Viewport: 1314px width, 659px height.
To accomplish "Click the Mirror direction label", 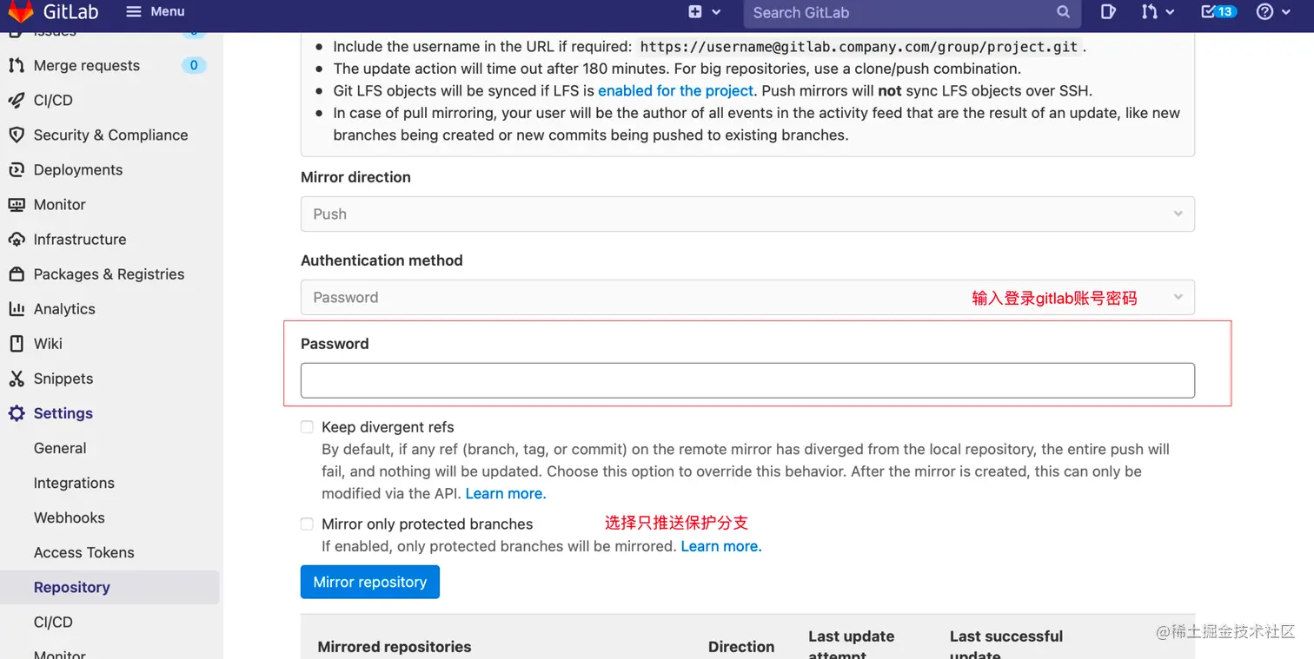I will point(355,177).
